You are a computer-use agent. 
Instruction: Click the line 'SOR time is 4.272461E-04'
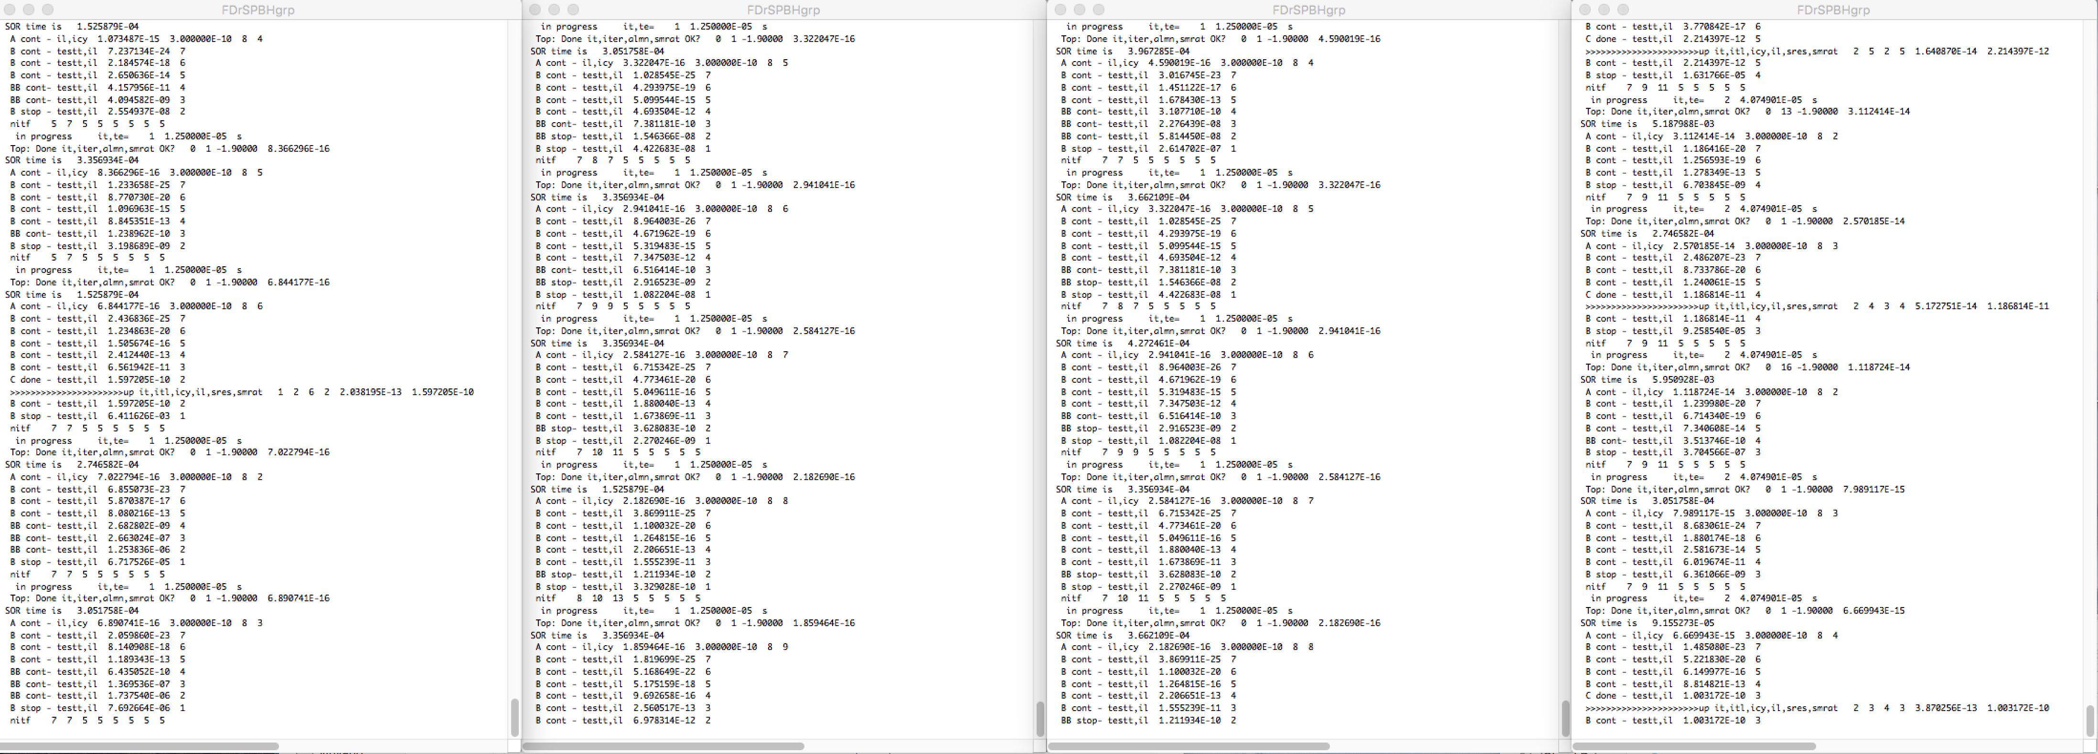point(1122,343)
